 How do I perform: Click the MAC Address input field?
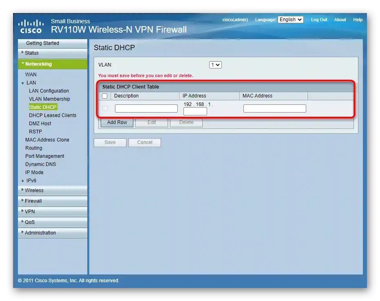[x=274, y=108]
